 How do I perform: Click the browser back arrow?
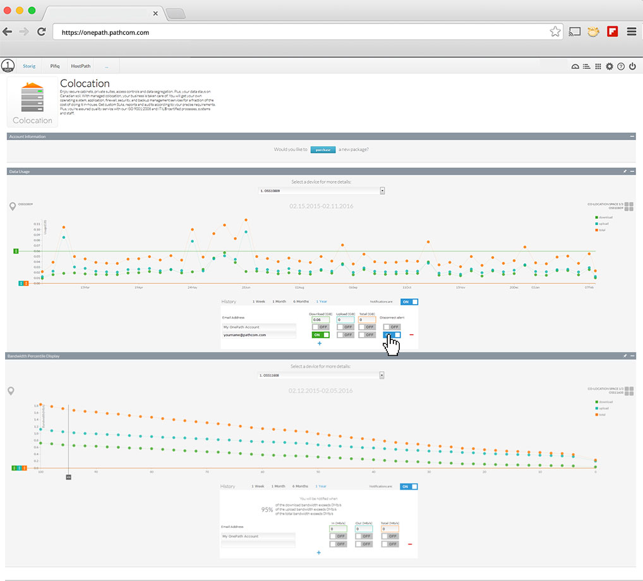pyautogui.click(x=7, y=32)
